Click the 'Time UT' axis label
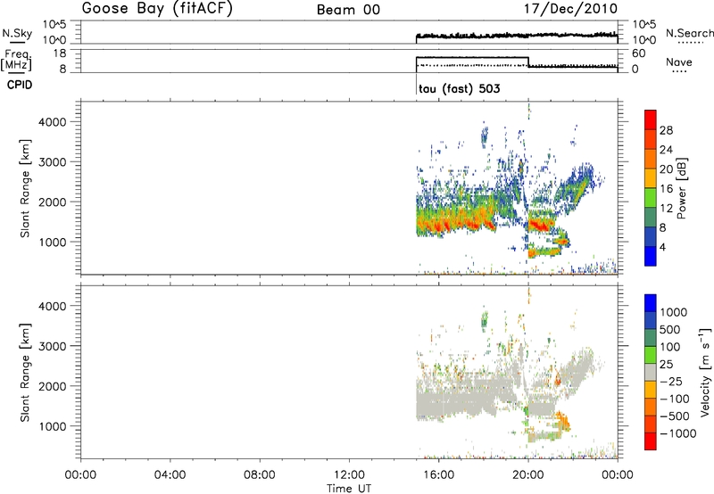 tap(349, 489)
